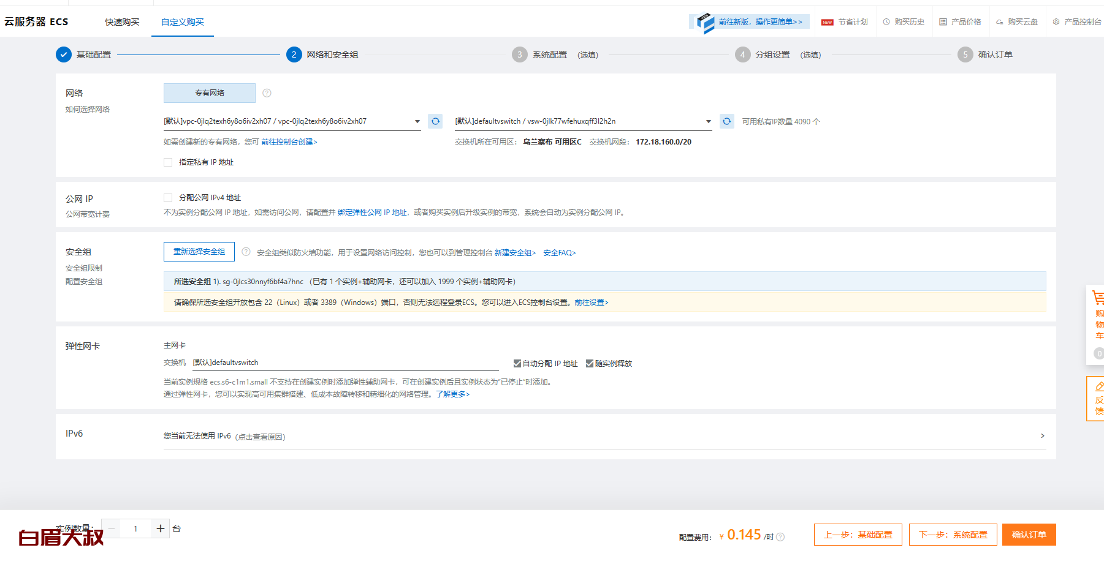Click the help icon beside 专有网络

[x=267, y=93]
